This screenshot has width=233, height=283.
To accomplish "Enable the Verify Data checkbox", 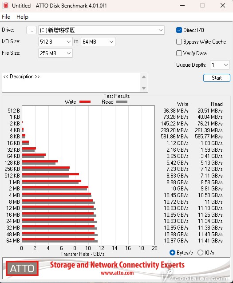I will (x=179, y=53).
